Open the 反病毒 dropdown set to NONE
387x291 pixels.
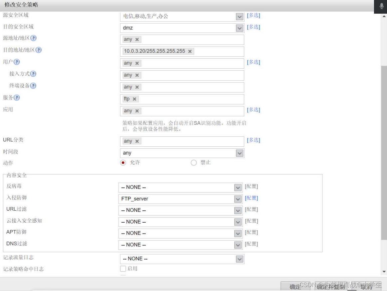click(x=238, y=187)
